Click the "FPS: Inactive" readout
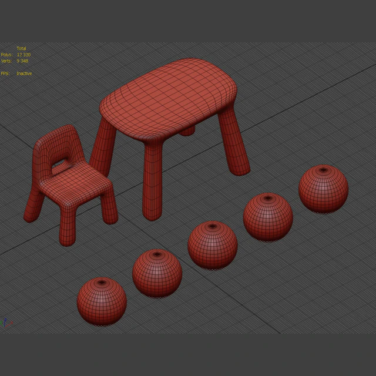376x376 pixels. tap(16, 73)
